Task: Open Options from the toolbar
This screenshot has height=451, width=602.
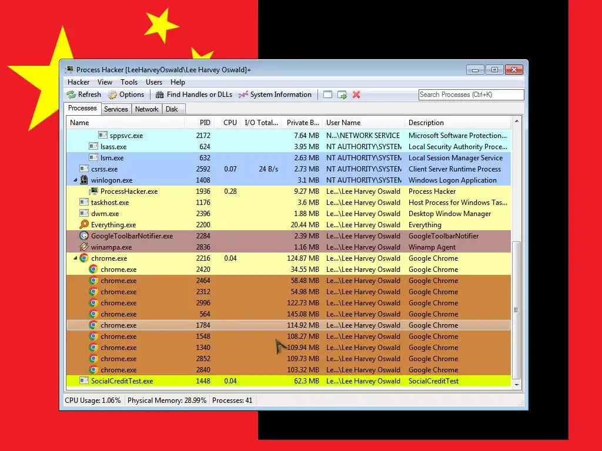Action: 126,95
